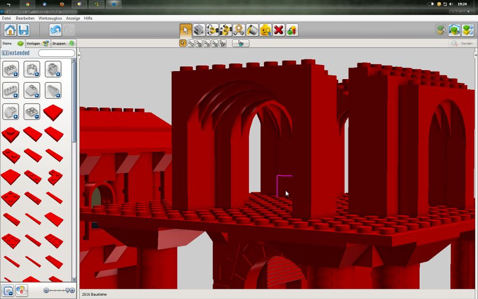Viewport: 478px width, 299px height.
Task: Click the Home icon in the toolbar
Action: point(10,30)
